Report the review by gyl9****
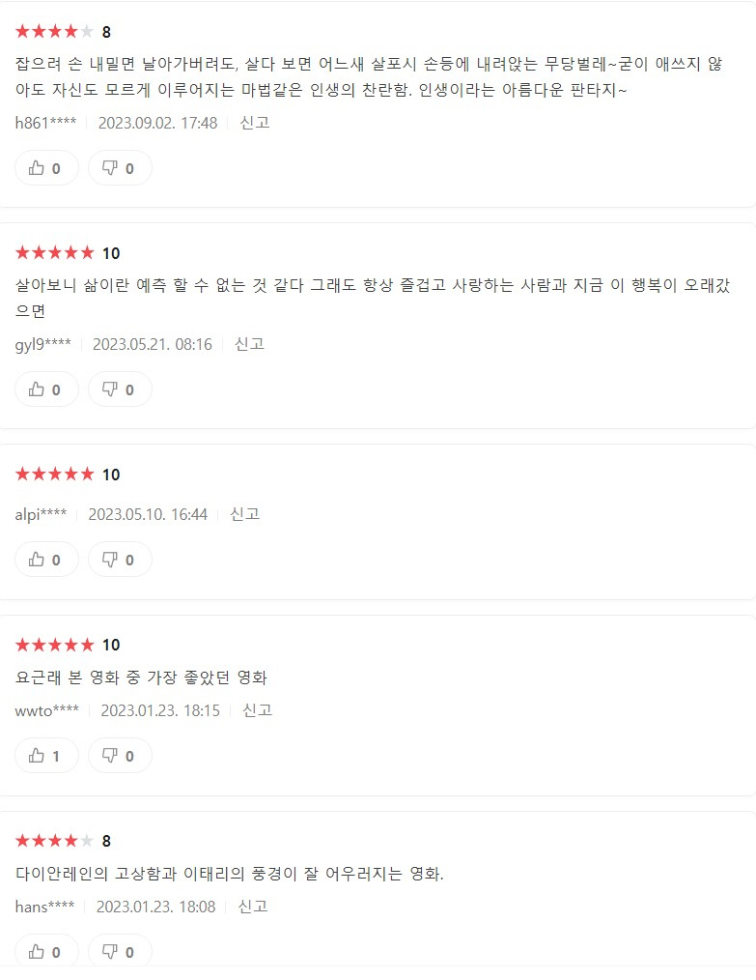 pyautogui.click(x=249, y=344)
